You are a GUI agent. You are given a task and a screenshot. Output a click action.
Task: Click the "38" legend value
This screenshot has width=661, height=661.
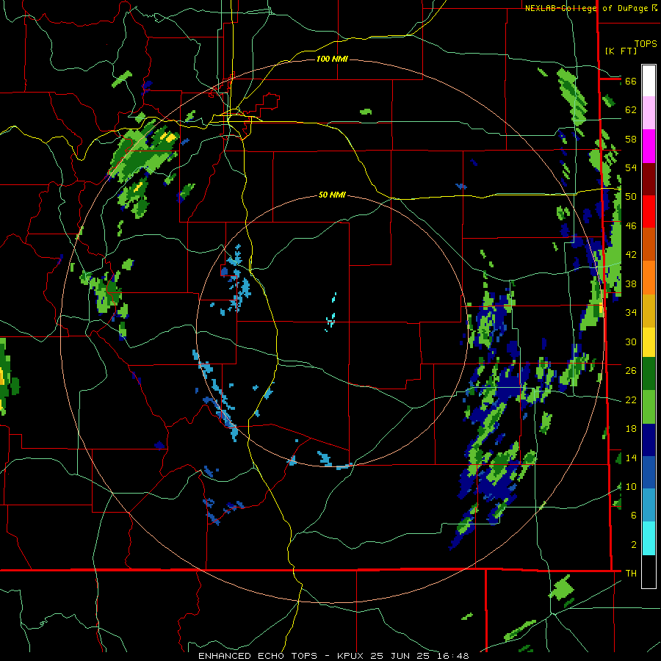coord(631,283)
